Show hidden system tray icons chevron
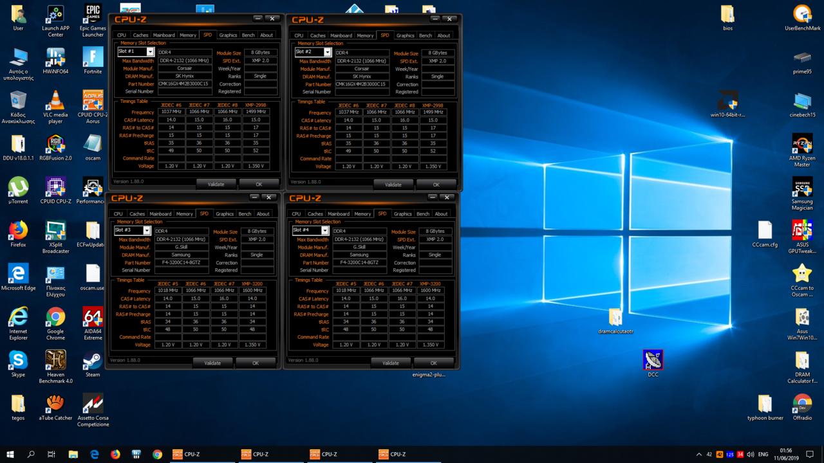 coord(698,455)
